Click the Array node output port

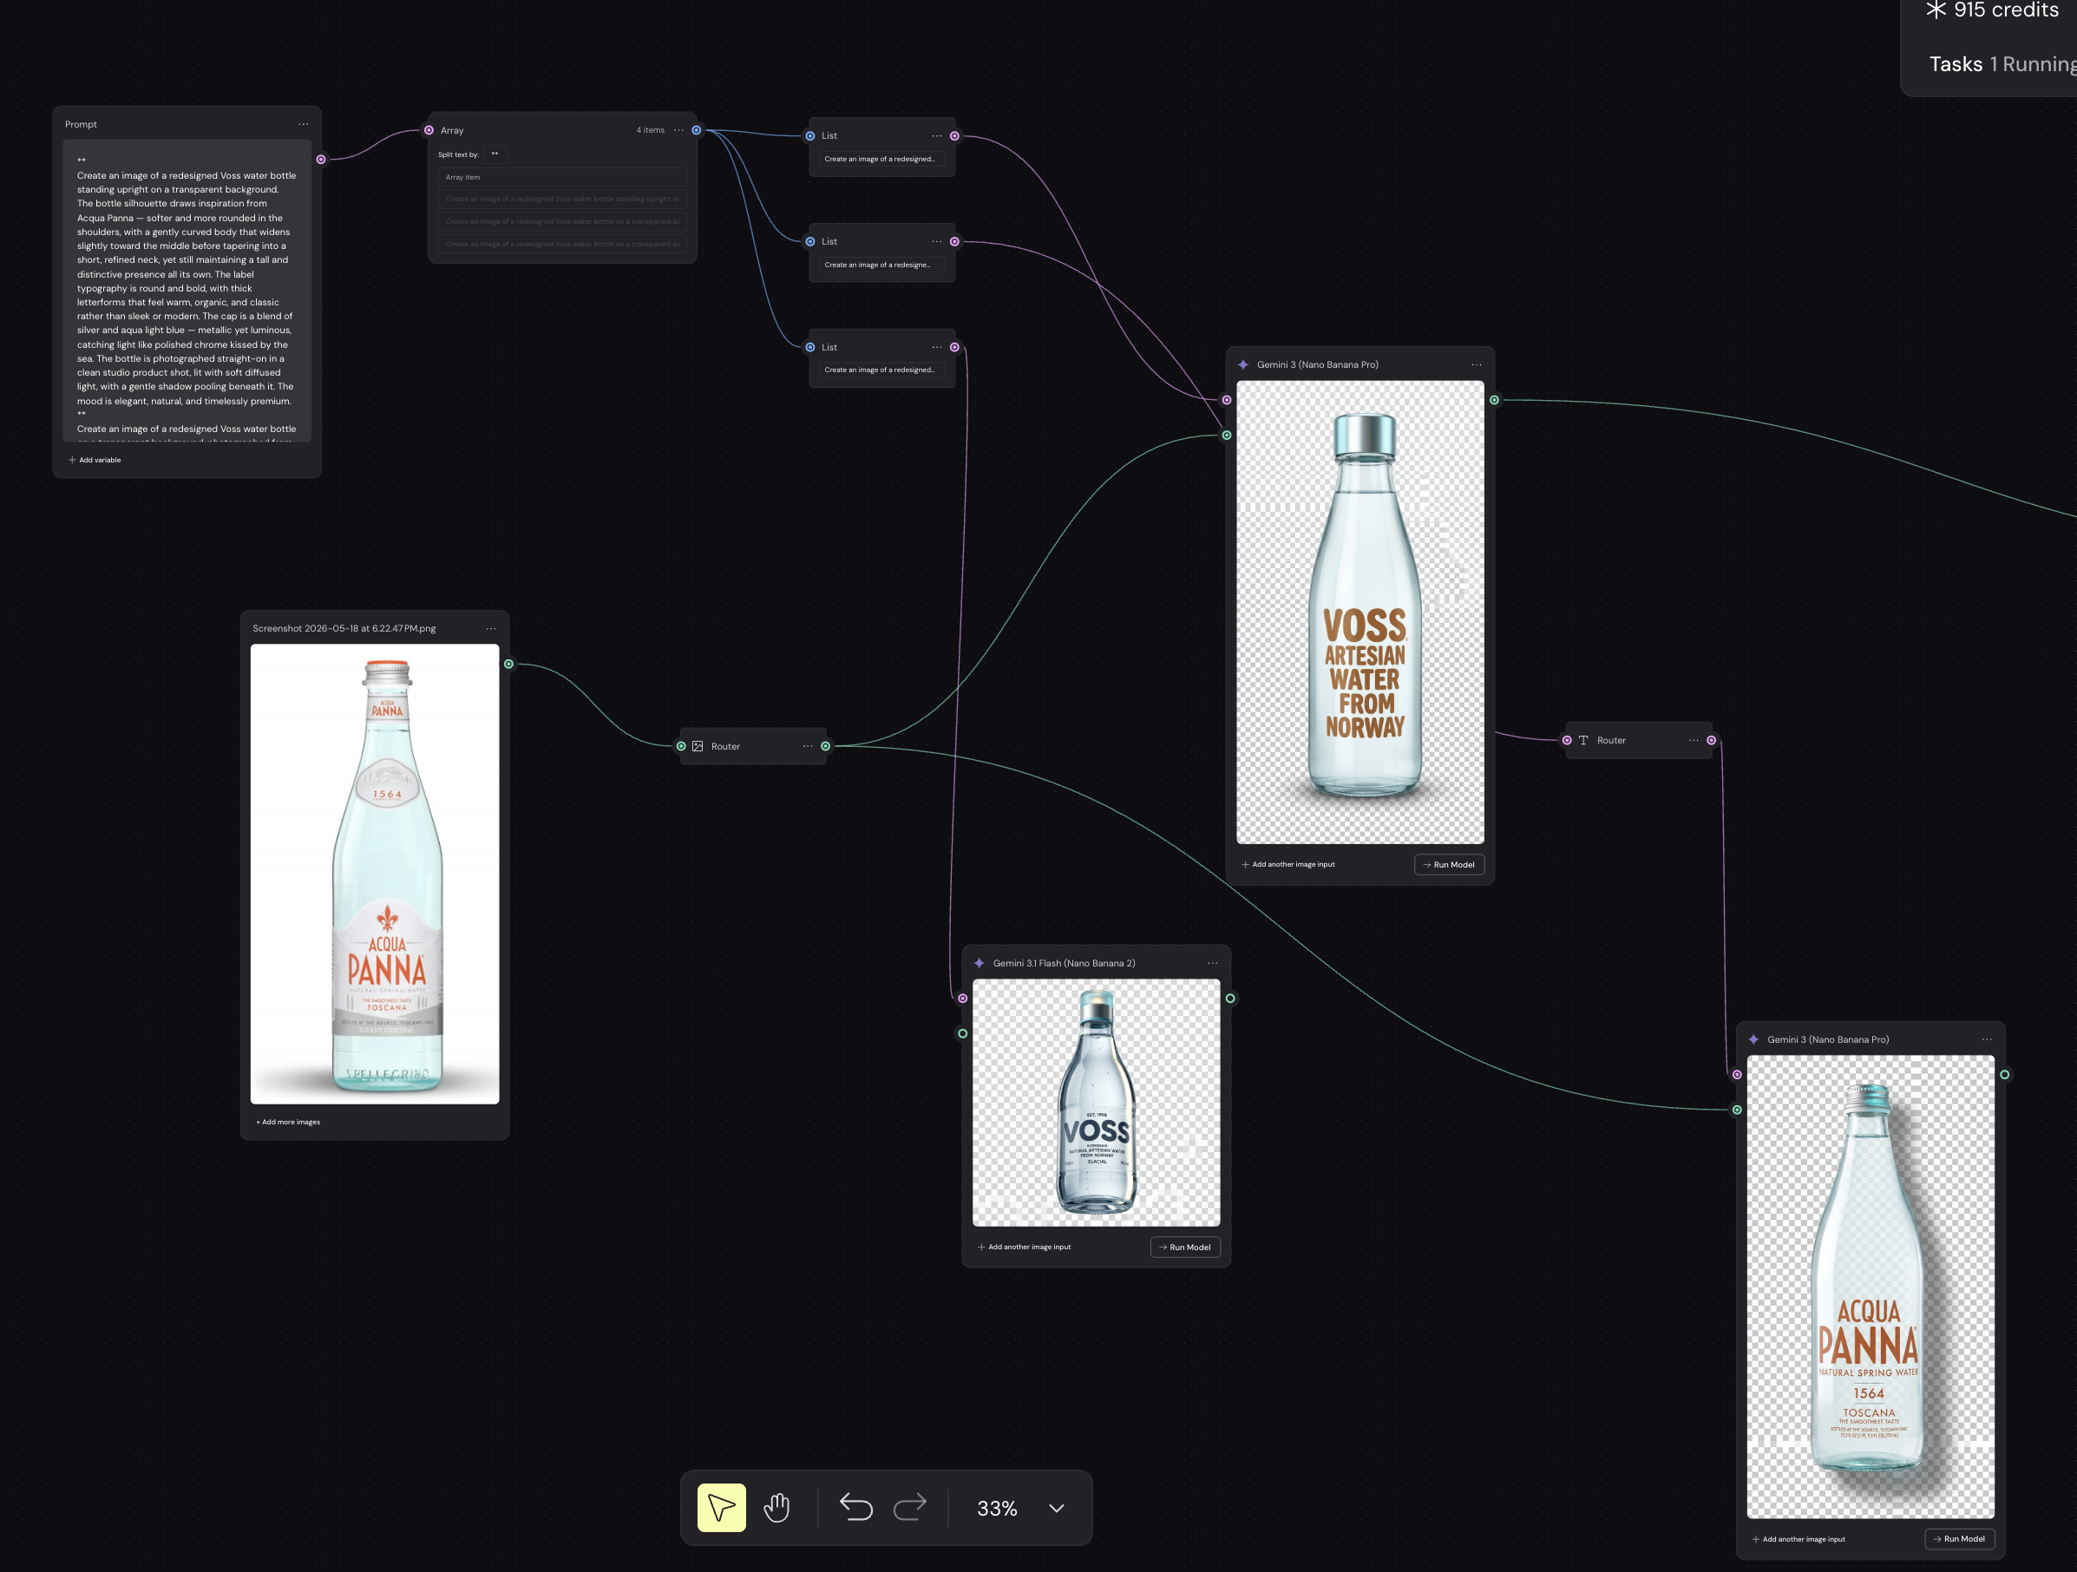[697, 130]
